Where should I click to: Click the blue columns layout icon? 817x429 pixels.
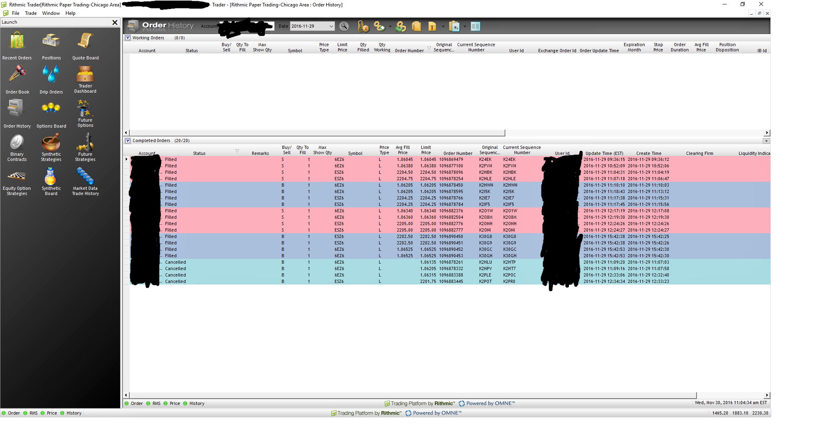point(475,26)
